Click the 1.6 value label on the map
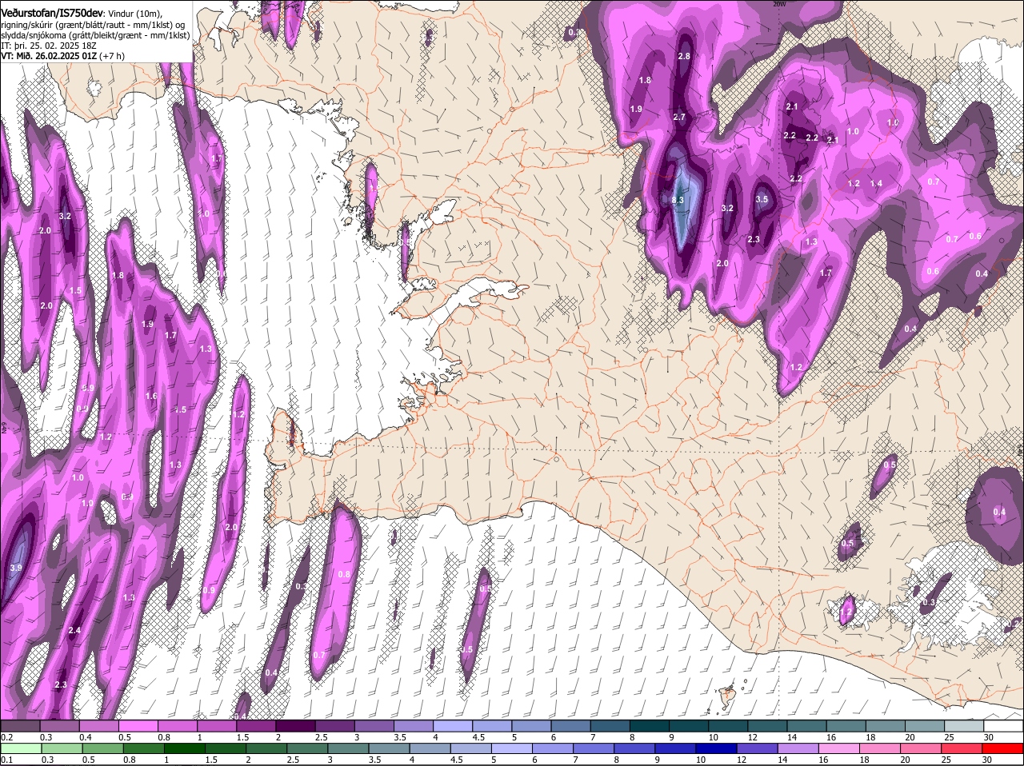The image size is (1024, 766). coord(151,396)
